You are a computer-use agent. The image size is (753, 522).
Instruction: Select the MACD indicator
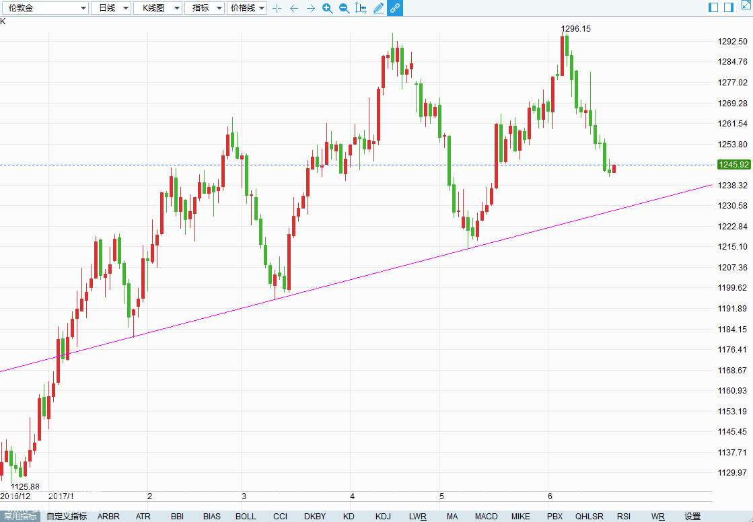click(x=486, y=516)
